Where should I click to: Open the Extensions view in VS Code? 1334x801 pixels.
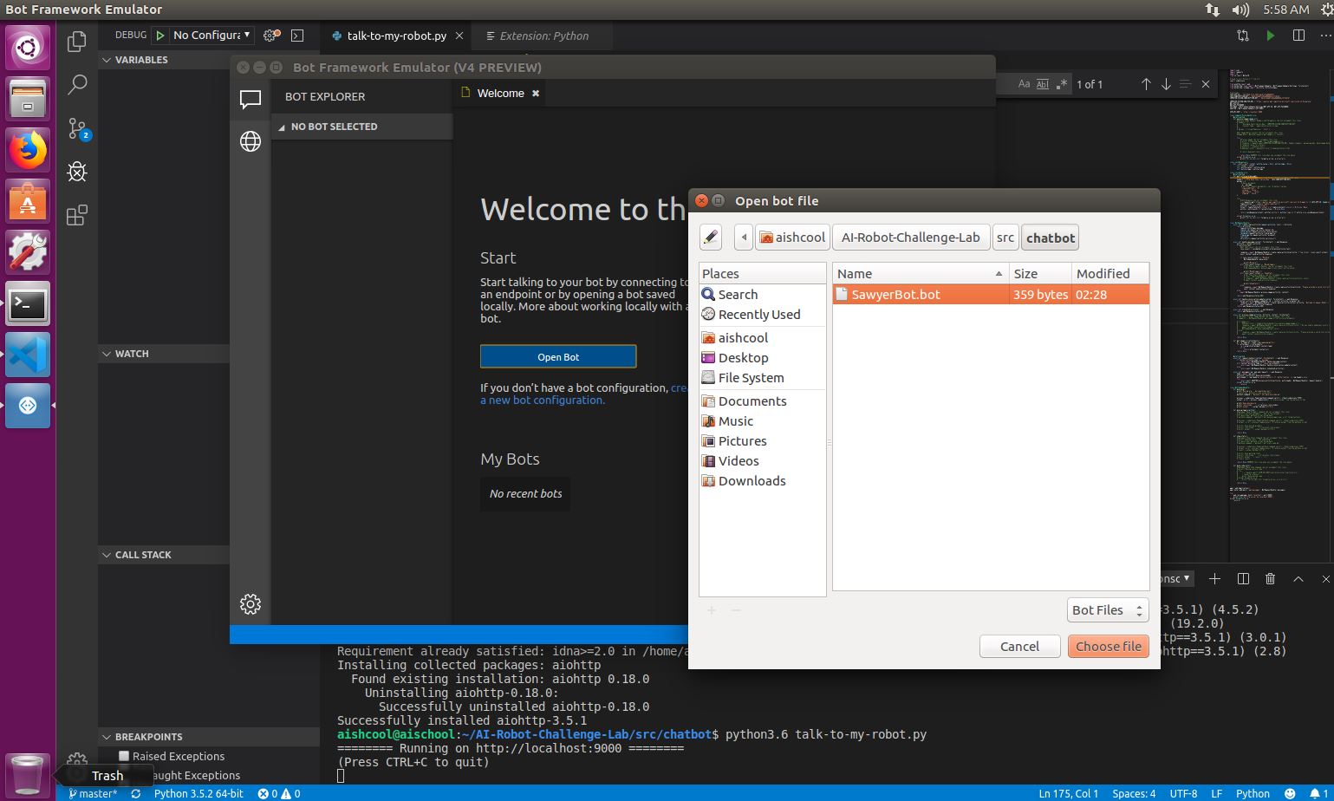tap(77, 215)
